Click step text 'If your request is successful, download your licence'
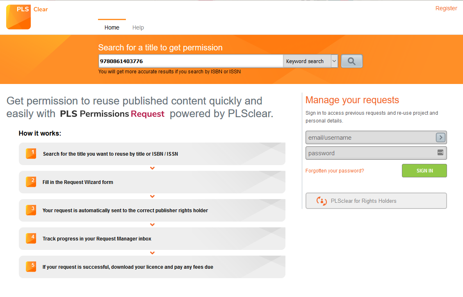 128,267
